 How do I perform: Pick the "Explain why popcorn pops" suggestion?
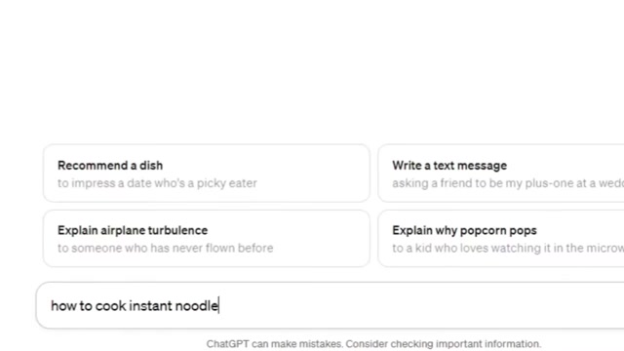pos(500,238)
